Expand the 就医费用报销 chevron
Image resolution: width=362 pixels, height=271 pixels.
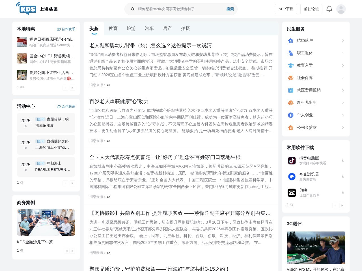pyautogui.click(x=343, y=90)
